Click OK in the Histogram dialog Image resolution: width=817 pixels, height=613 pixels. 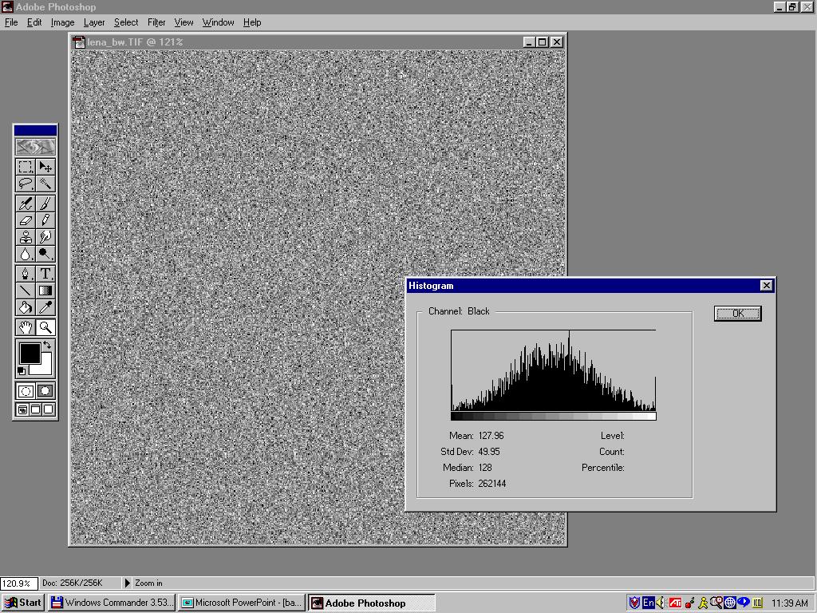click(x=737, y=313)
